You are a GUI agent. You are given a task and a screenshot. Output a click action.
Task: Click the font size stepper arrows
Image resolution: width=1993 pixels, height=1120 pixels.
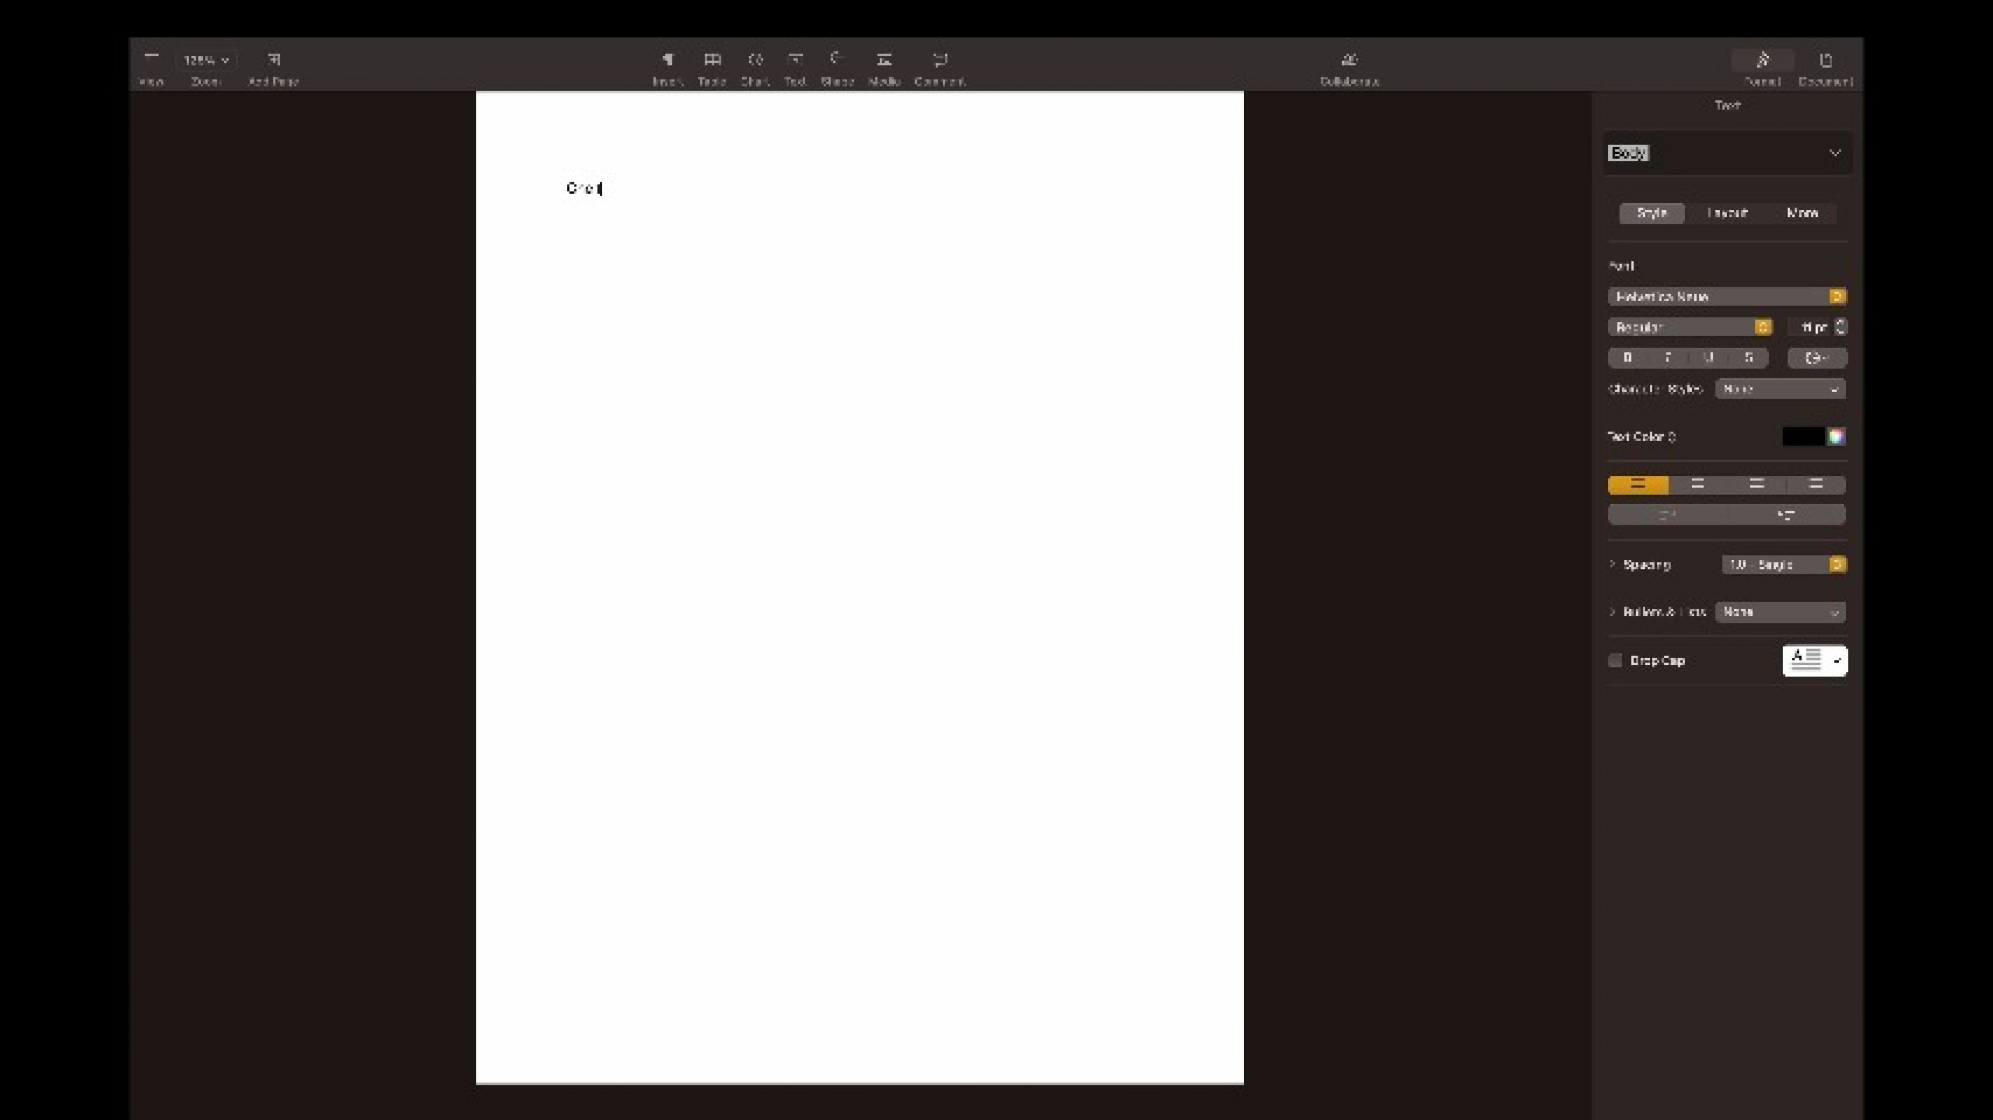pyautogui.click(x=1841, y=327)
